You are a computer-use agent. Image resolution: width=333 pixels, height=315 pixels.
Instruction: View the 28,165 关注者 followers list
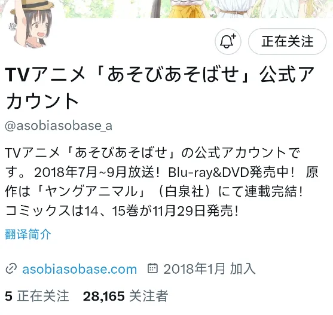(126, 296)
